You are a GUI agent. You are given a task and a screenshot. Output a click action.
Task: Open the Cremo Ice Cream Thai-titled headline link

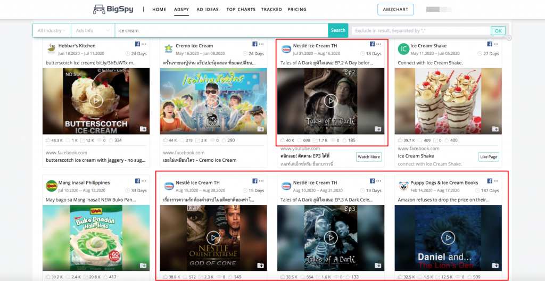point(200,160)
